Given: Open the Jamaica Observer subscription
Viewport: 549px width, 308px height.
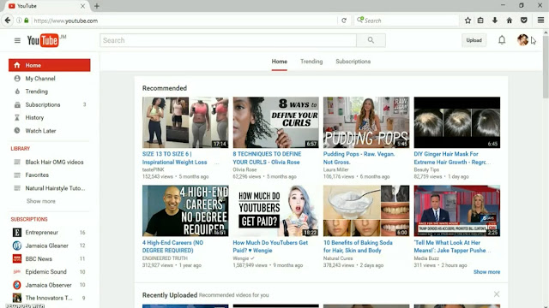Looking at the screenshot, I should tap(49, 285).
